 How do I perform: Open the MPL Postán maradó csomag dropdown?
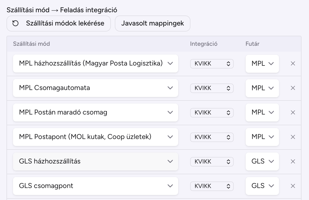[96, 112]
